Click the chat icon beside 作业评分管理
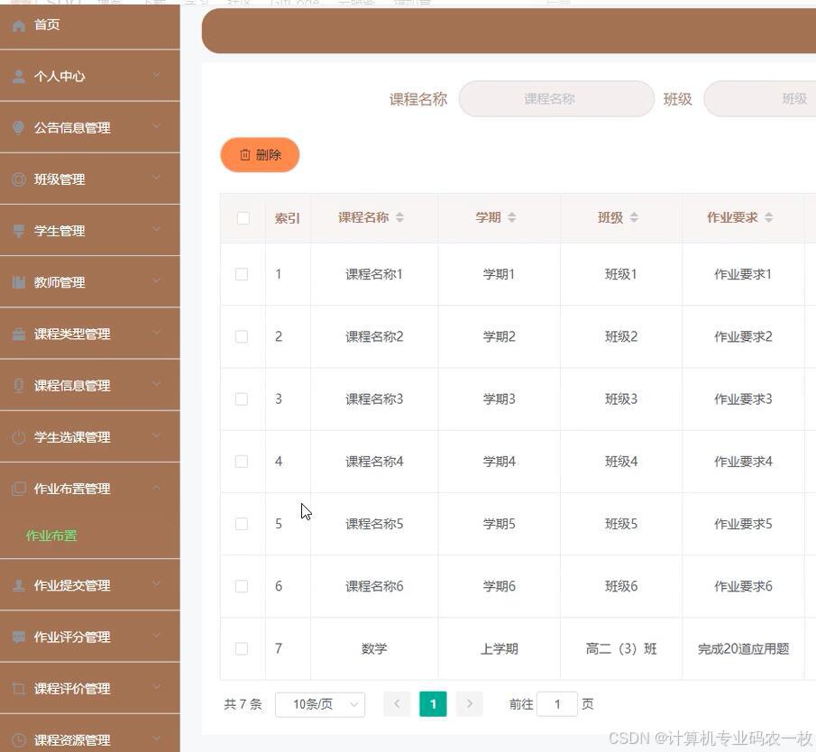The image size is (816, 752). [x=19, y=637]
